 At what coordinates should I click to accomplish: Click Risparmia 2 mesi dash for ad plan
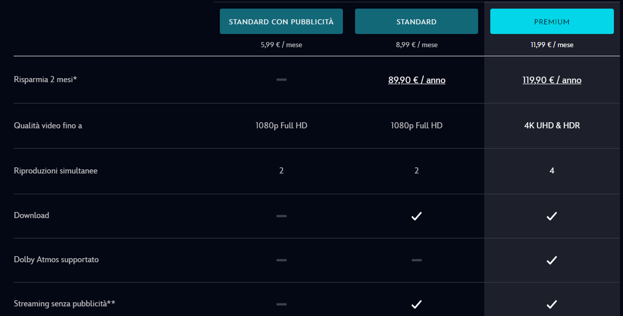coord(281,80)
